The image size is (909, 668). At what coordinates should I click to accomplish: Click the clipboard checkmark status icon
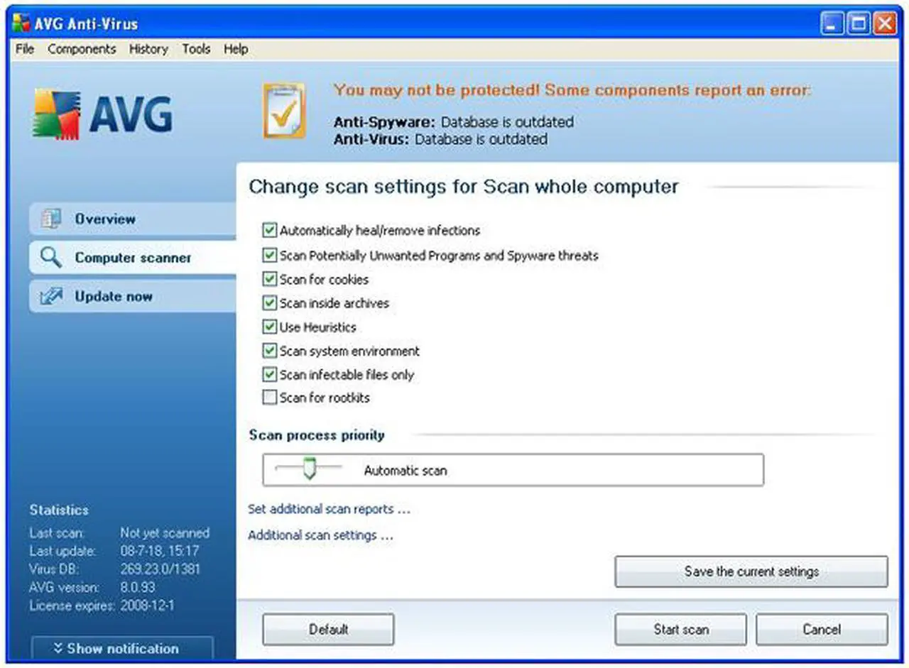tap(284, 110)
